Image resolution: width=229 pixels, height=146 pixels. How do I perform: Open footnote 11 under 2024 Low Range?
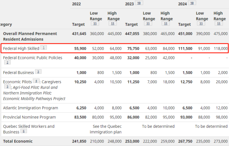click(201, 24)
